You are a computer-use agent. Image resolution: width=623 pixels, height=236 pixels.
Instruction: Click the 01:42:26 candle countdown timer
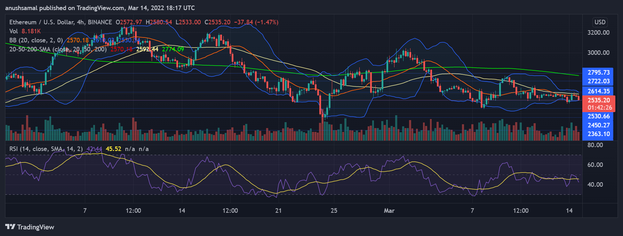[600, 108]
